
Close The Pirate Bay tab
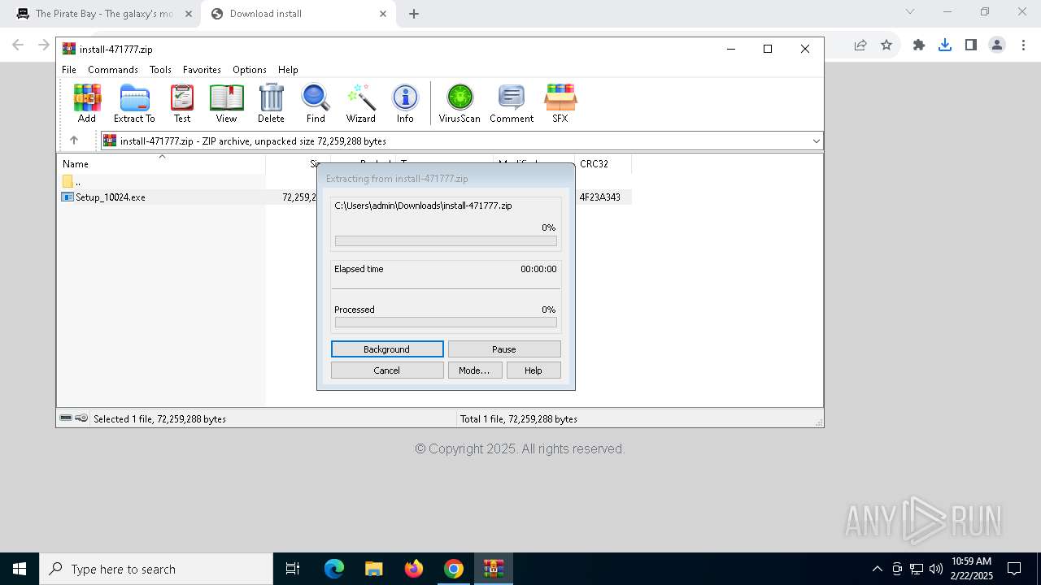[189, 14]
